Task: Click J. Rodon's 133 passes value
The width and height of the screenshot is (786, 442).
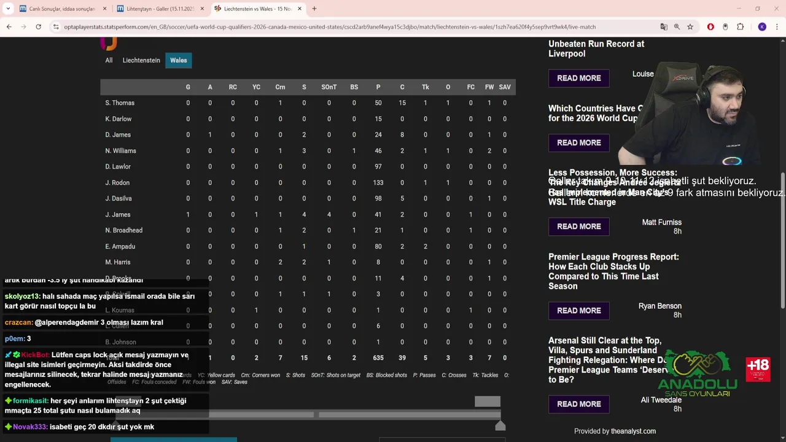Action: click(x=378, y=183)
